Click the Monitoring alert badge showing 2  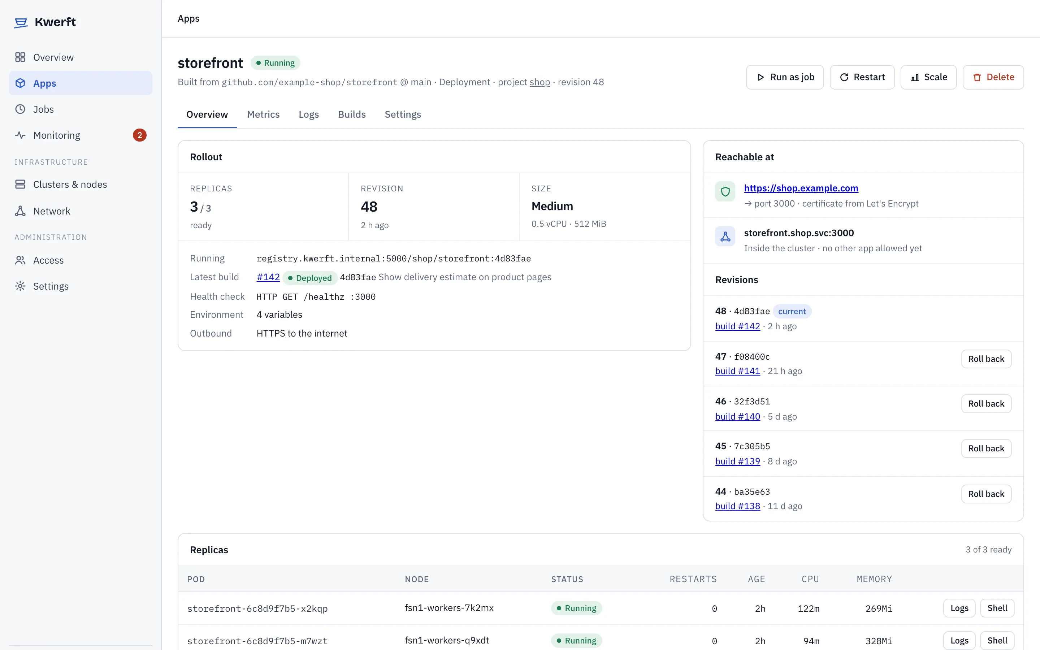pyautogui.click(x=140, y=135)
